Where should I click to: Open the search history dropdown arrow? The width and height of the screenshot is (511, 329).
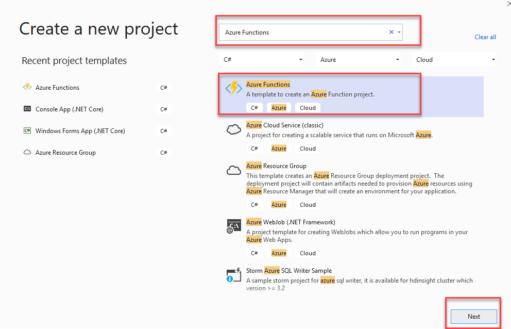[399, 32]
